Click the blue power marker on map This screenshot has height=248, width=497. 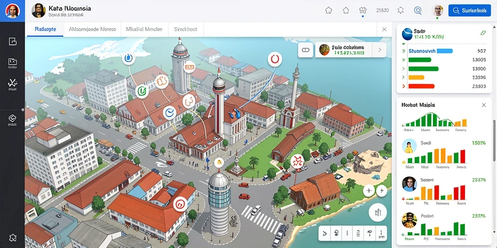[x=128, y=58]
